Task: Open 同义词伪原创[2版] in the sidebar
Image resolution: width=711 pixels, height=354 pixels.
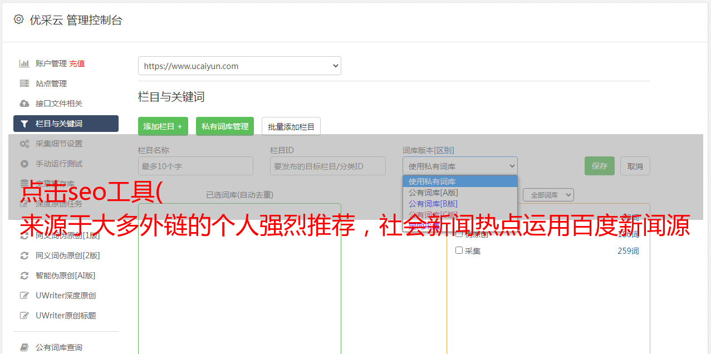Action: click(x=68, y=255)
